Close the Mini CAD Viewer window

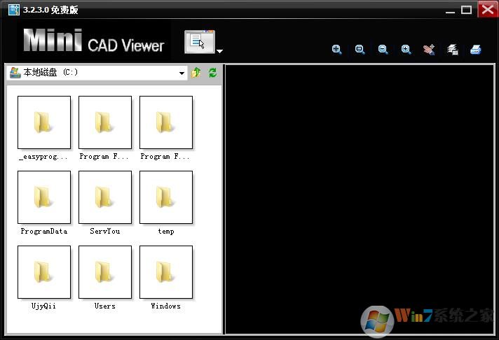point(487,9)
